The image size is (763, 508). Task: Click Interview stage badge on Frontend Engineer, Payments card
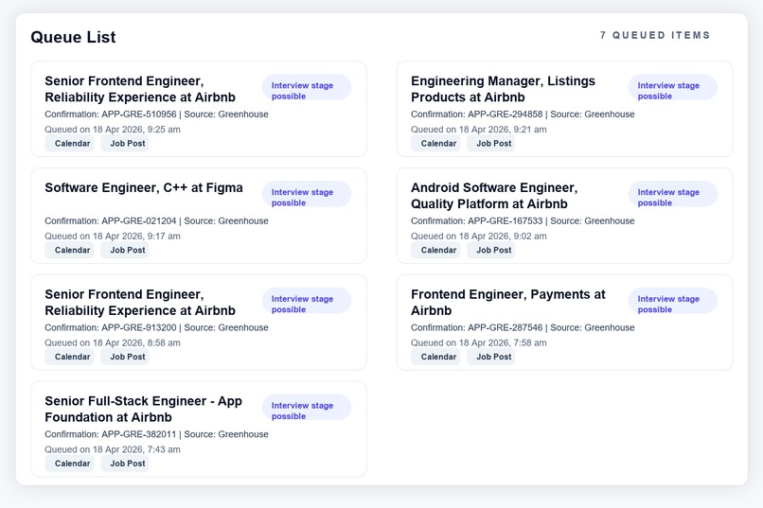[x=673, y=301]
